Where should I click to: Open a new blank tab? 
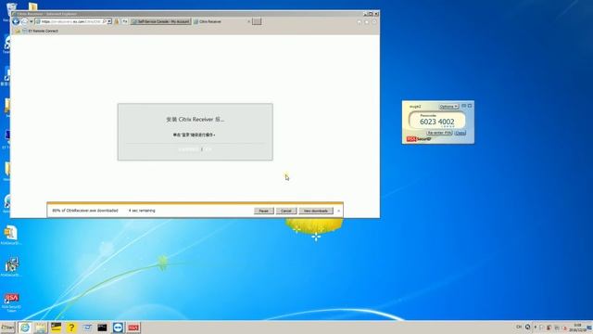[257, 21]
